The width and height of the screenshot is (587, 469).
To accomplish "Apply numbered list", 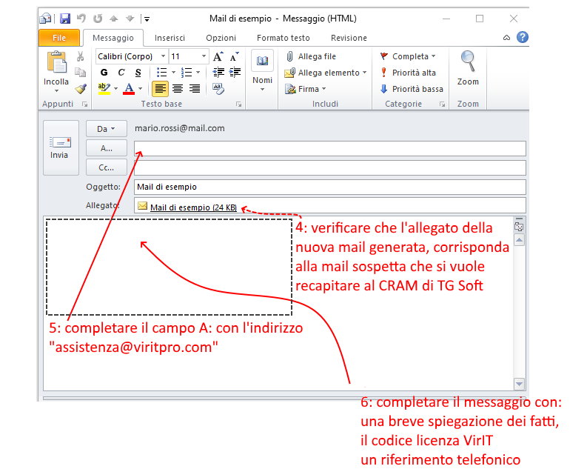I will [187, 73].
